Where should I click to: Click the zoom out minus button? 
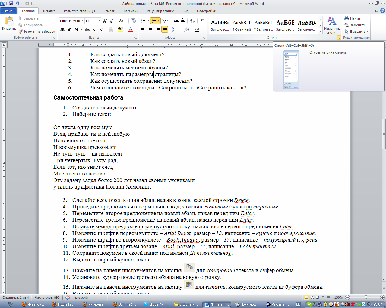tap(347, 297)
